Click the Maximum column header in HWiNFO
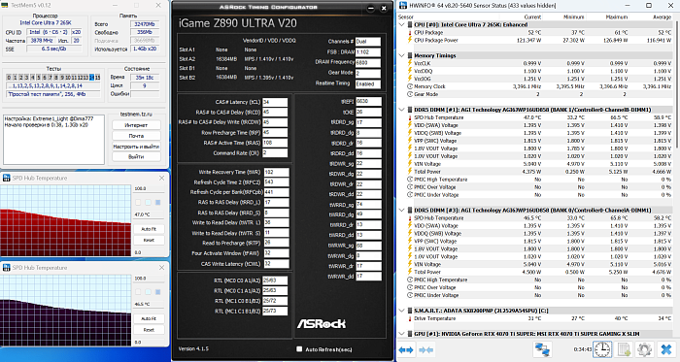Image resolution: width=680 pixels, height=362 pixels. (616, 16)
